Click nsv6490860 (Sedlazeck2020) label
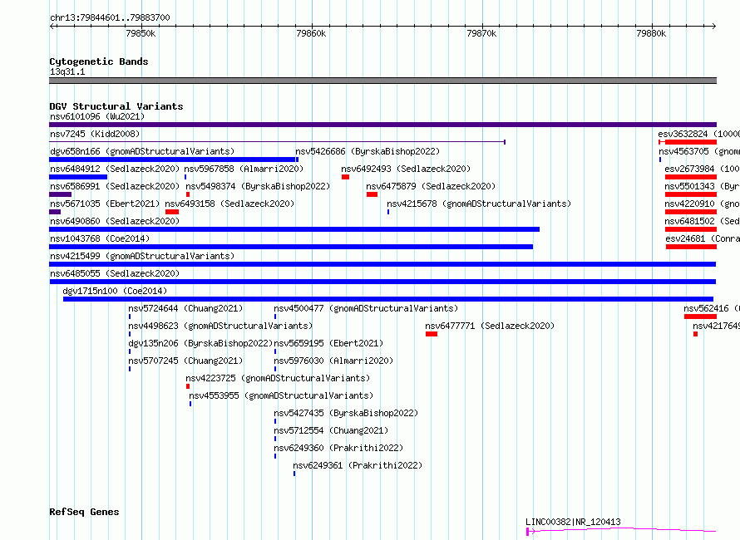The height and width of the screenshot is (540, 740). click(x=115, y=221)
